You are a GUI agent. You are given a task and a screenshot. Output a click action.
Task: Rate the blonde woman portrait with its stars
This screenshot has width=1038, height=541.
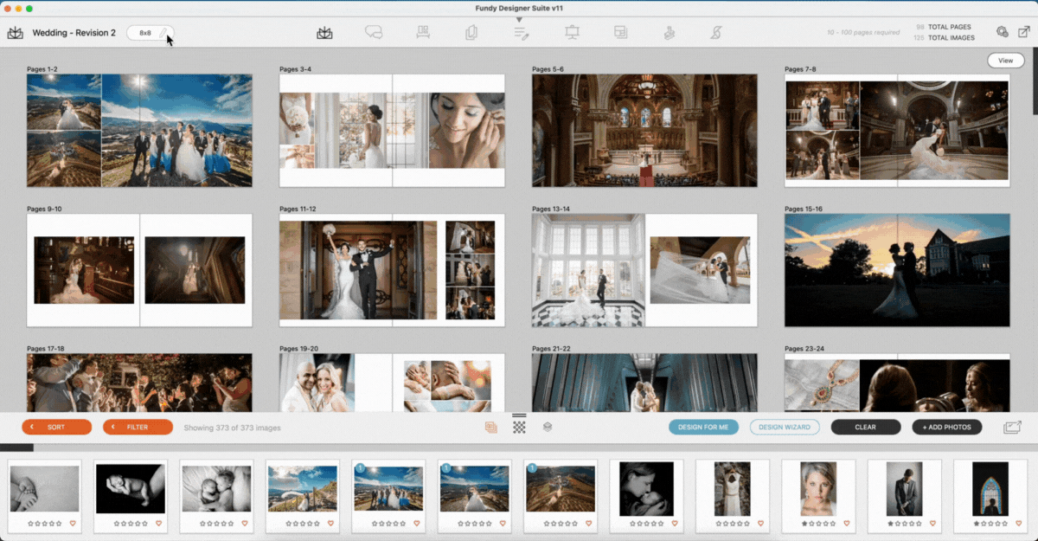tap(820, 523)
